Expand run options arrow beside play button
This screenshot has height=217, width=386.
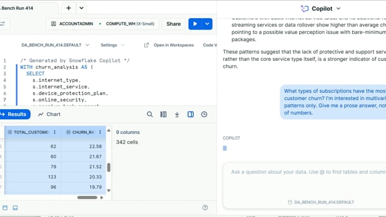(x=207, y=24)
